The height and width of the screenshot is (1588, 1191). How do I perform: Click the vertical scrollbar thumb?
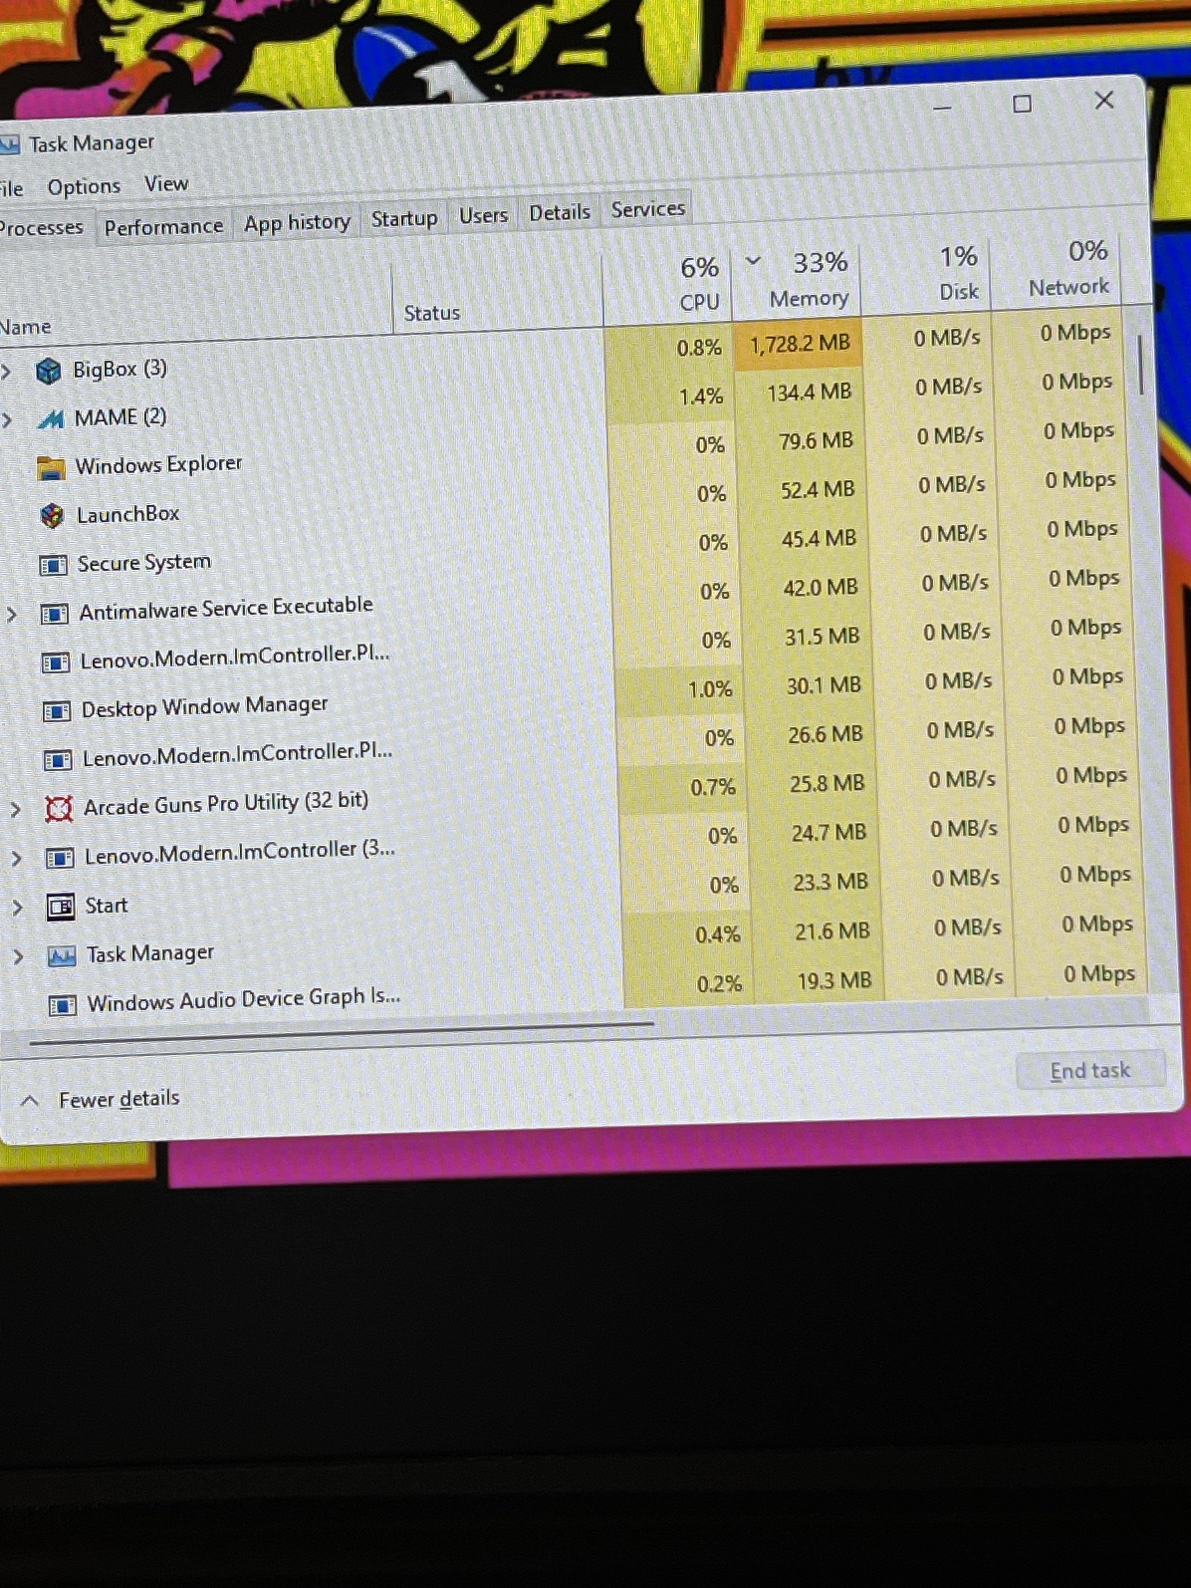tap(1140, 365)
